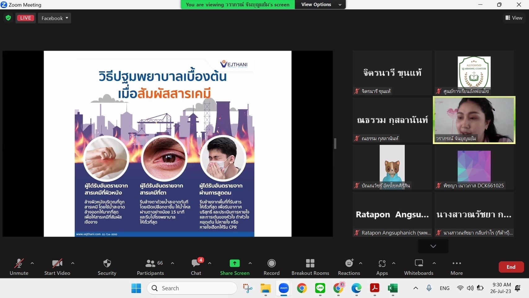
Task: Click the red End meeting button
Action: (x=511, y=267)
